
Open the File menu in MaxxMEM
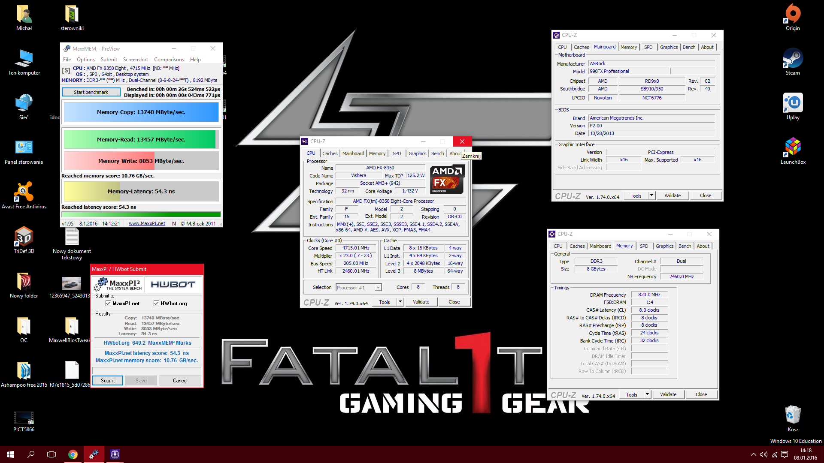click(x=67, y=60)
